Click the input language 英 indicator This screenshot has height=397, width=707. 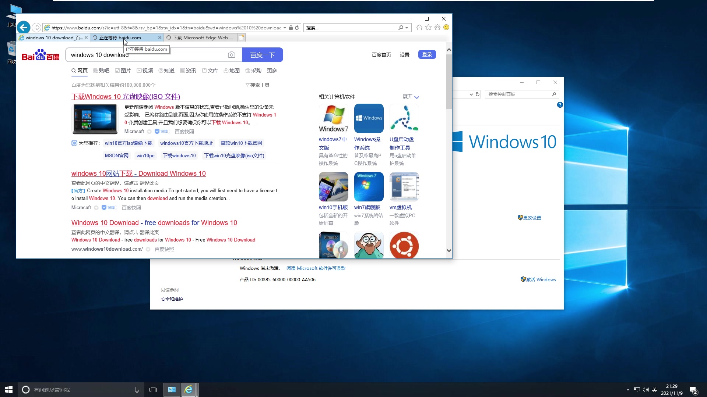[654, 390]
